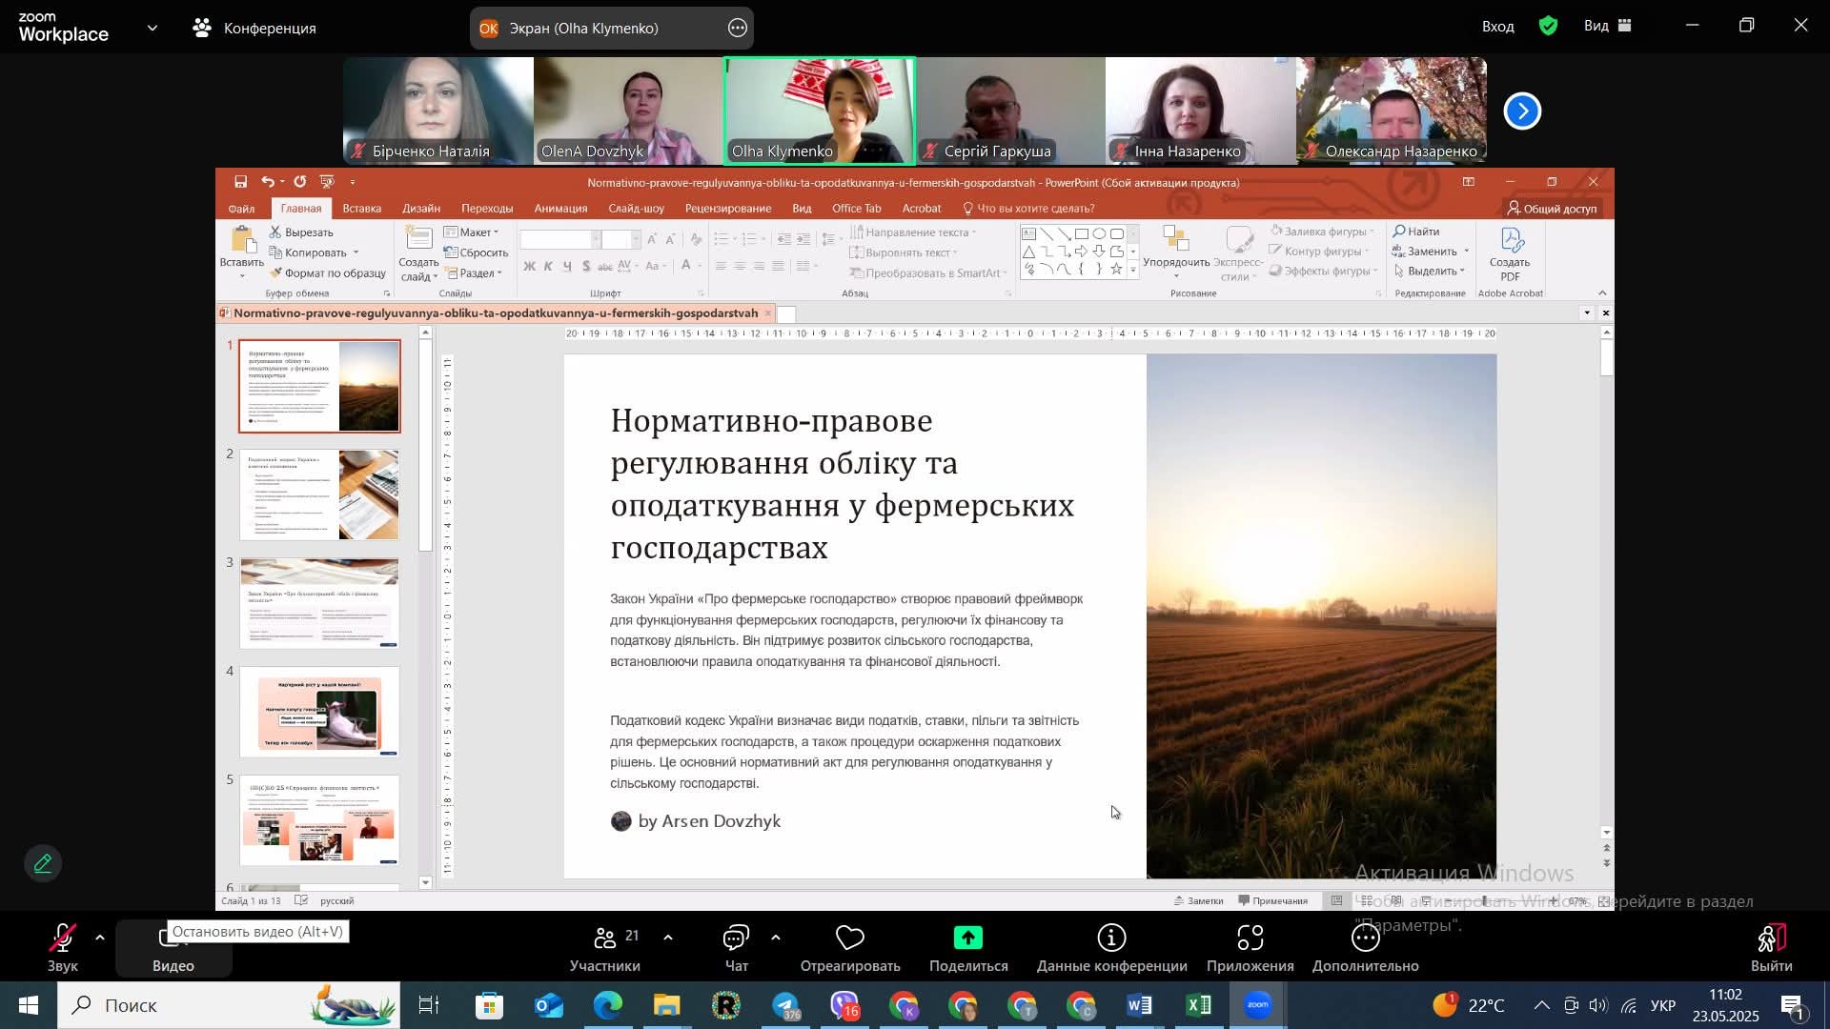Toggle video with Видео button

(x=173, y=948)
